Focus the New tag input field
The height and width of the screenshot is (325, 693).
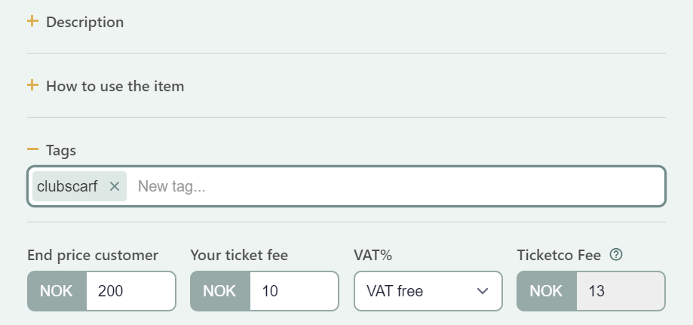pyautogui.click(x=397, y=186)
